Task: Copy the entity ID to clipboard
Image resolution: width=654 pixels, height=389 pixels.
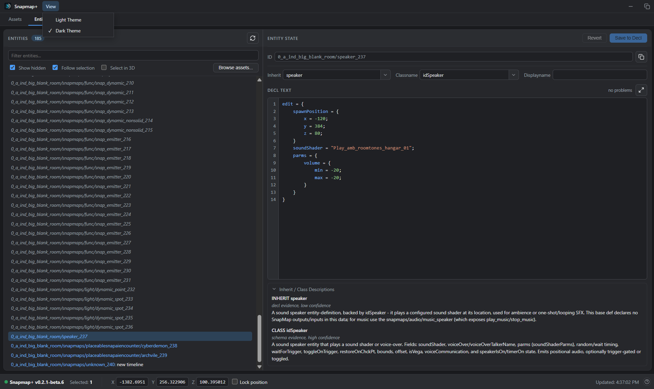Action: point(641,57)
